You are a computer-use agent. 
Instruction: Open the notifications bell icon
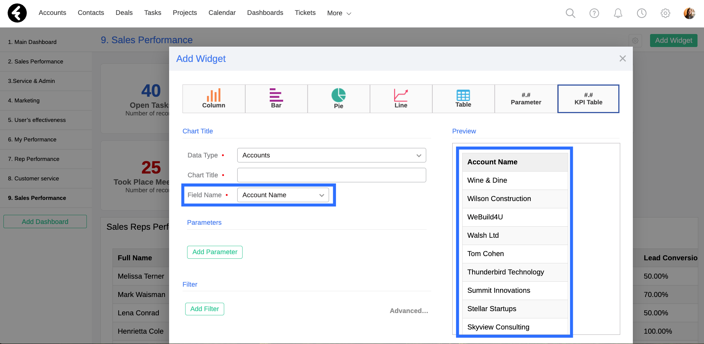tap(618, 13)
